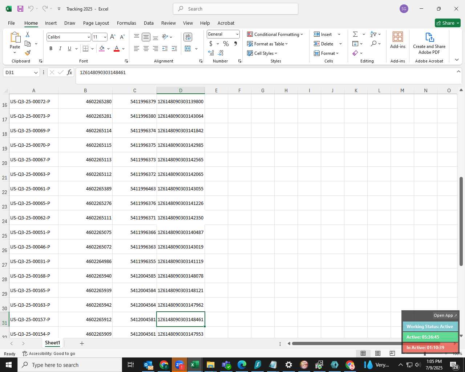Open the Calibri font name dropdown
The image size is (465, 372).
(x=88, y=37)
